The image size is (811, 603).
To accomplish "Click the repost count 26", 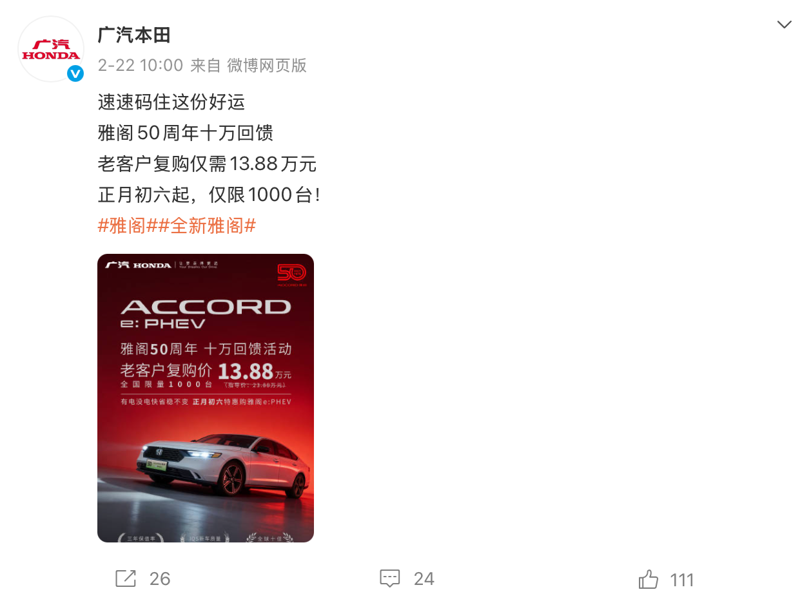I will pyautogui.click(x=160, y=579).
